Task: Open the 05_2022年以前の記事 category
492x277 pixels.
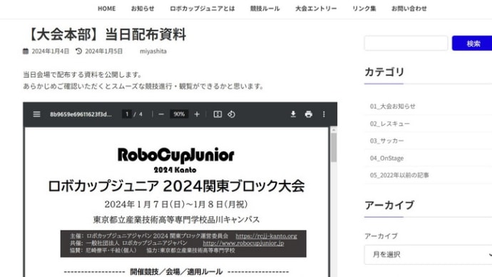Action: pos(399,175)
